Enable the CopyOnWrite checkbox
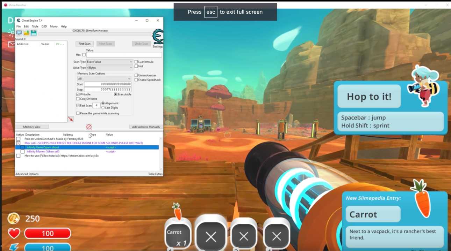The image size is (451, 251). [78, 99]
